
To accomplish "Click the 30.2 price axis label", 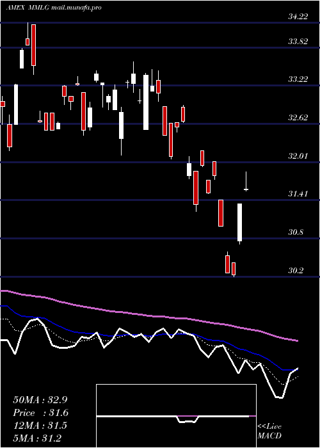I will click(296, 271).
